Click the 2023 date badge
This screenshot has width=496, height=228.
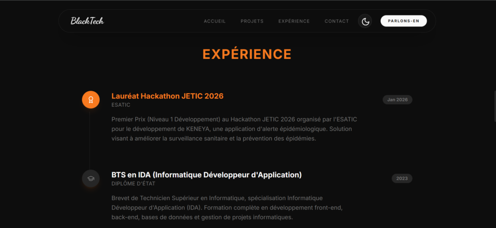402,179
